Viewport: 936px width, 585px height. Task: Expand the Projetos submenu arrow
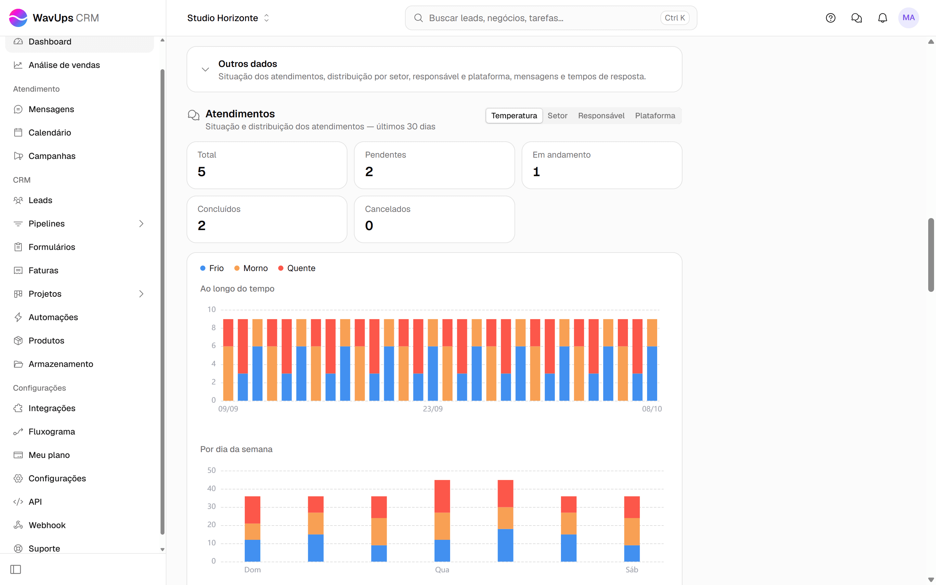click(x=141, y=294)
